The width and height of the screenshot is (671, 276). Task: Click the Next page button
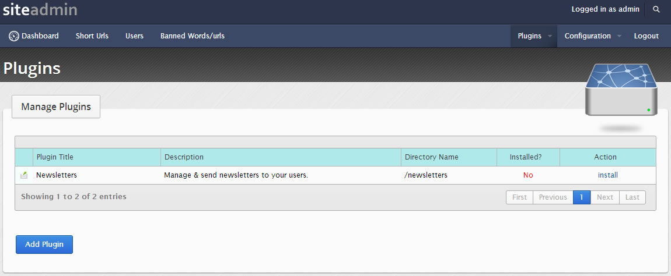604,197
